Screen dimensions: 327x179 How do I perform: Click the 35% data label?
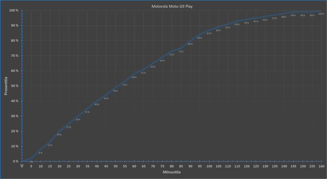click(x=87, y=112)
